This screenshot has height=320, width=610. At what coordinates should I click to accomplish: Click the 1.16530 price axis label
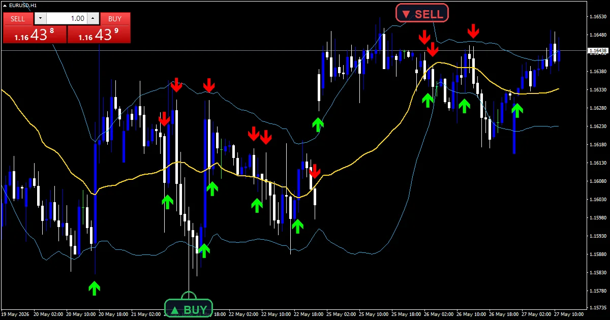click(x=598, y=17)
